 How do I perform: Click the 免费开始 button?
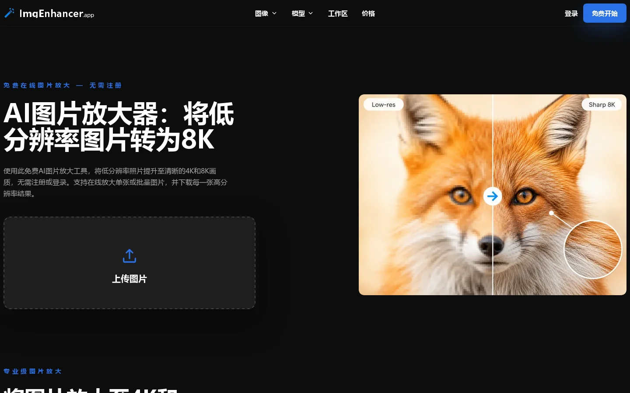[605, 14]
